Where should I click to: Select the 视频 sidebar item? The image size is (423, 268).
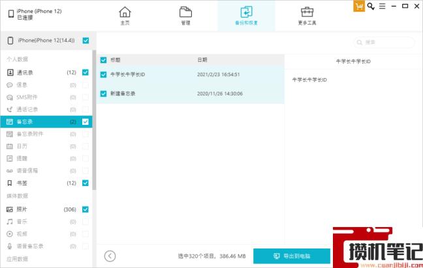coord(46,234)
